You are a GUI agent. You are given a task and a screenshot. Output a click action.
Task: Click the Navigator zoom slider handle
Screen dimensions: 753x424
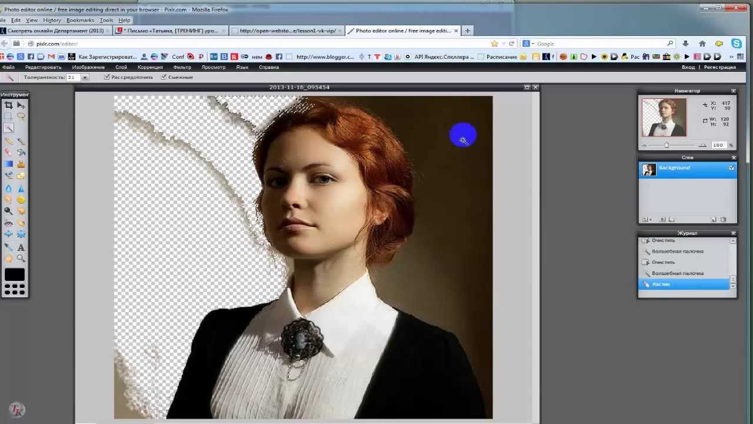667,145
